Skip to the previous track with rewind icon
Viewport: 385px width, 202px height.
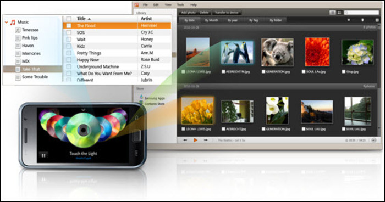(x=185, y=140)
